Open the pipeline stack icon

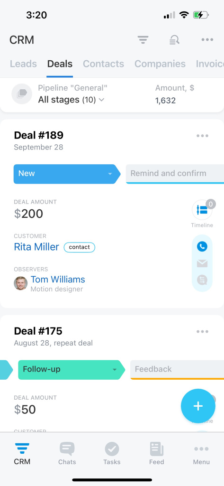point(22,94)
